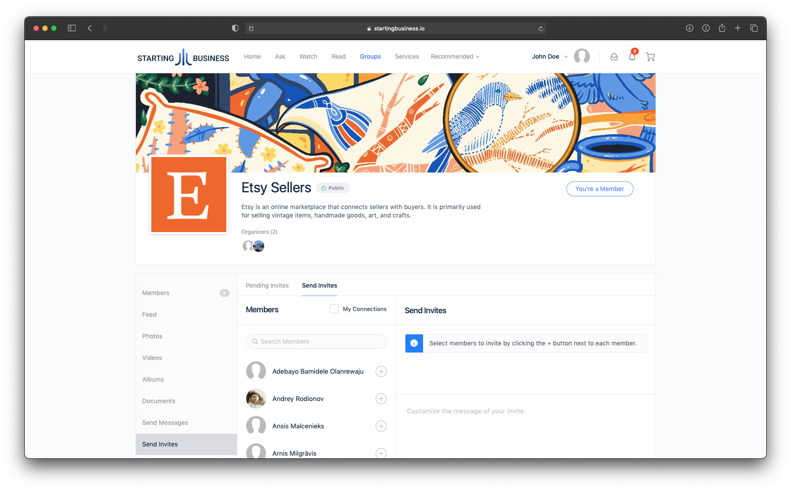Add Adebayo Bamidele Olanrewaju with plus button
The width and height of the screenshot is (791, 491).
pyautogui.click(x=381, y=371)
